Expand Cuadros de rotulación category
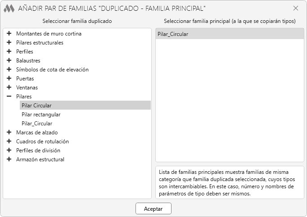Screen dimensions: 307x217 pyautogui.click(x=9, y=142)
